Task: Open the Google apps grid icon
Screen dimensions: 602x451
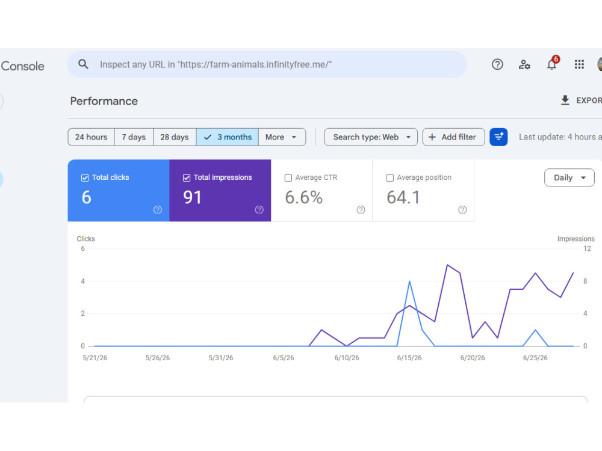Action: [x=579, y=64]
